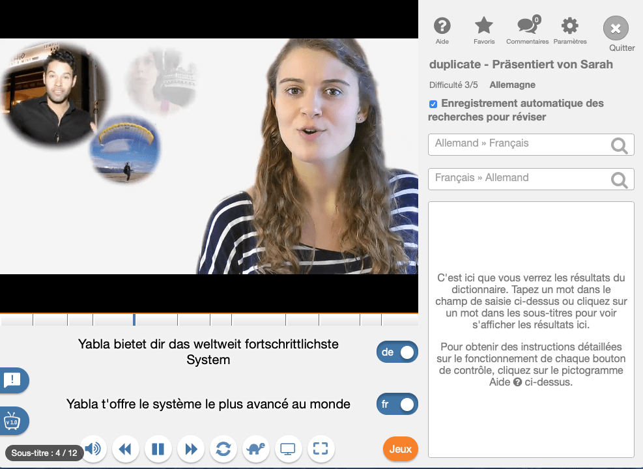Enable slow playback turtle icon
The height and width of the screenshot is (469, 643).
point(256,449)
